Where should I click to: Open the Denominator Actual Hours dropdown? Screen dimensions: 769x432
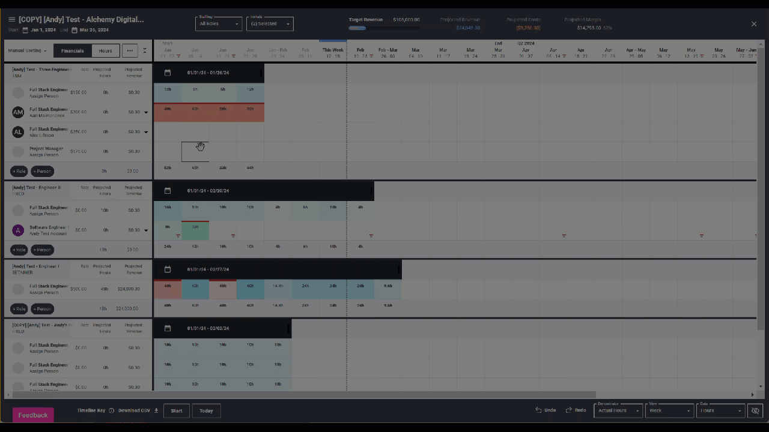point(618,410)
